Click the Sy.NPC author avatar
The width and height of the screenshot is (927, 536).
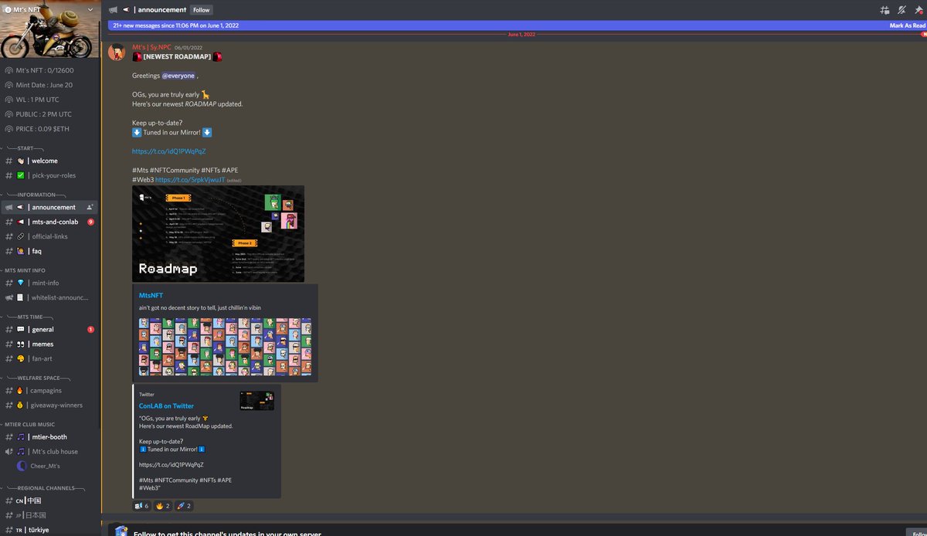pyautogui.click(x=117, y=52)
